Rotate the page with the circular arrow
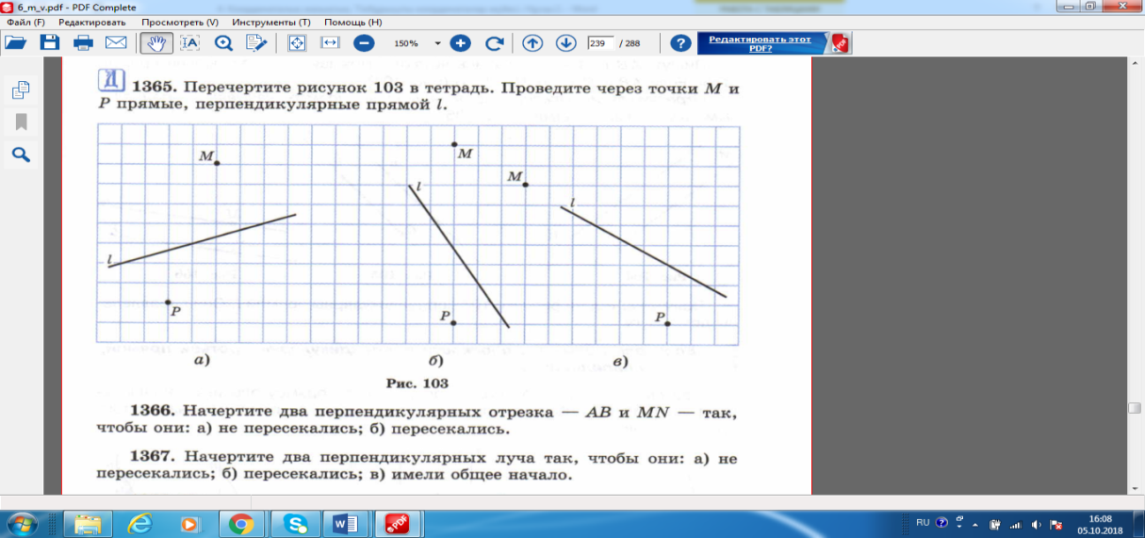Image resolution: width=1145 pixels, height=538 pixels. pyautogui.click(x=494, y=42)
